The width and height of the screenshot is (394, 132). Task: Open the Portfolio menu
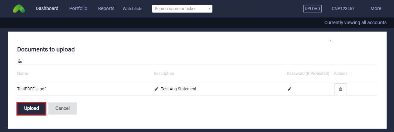tap(78, 8)
